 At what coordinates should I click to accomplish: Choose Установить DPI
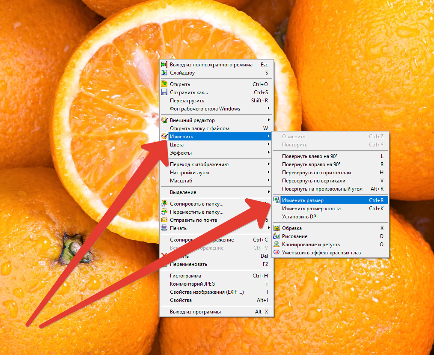coord(330,217)
